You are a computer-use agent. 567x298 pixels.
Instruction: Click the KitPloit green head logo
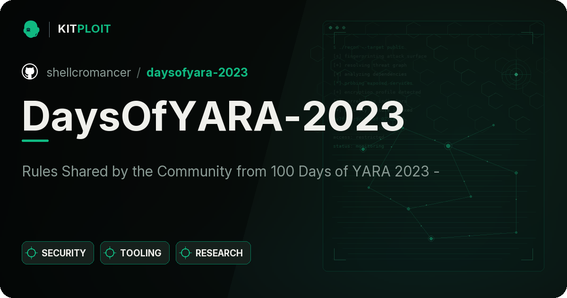(x=31, y=29)
